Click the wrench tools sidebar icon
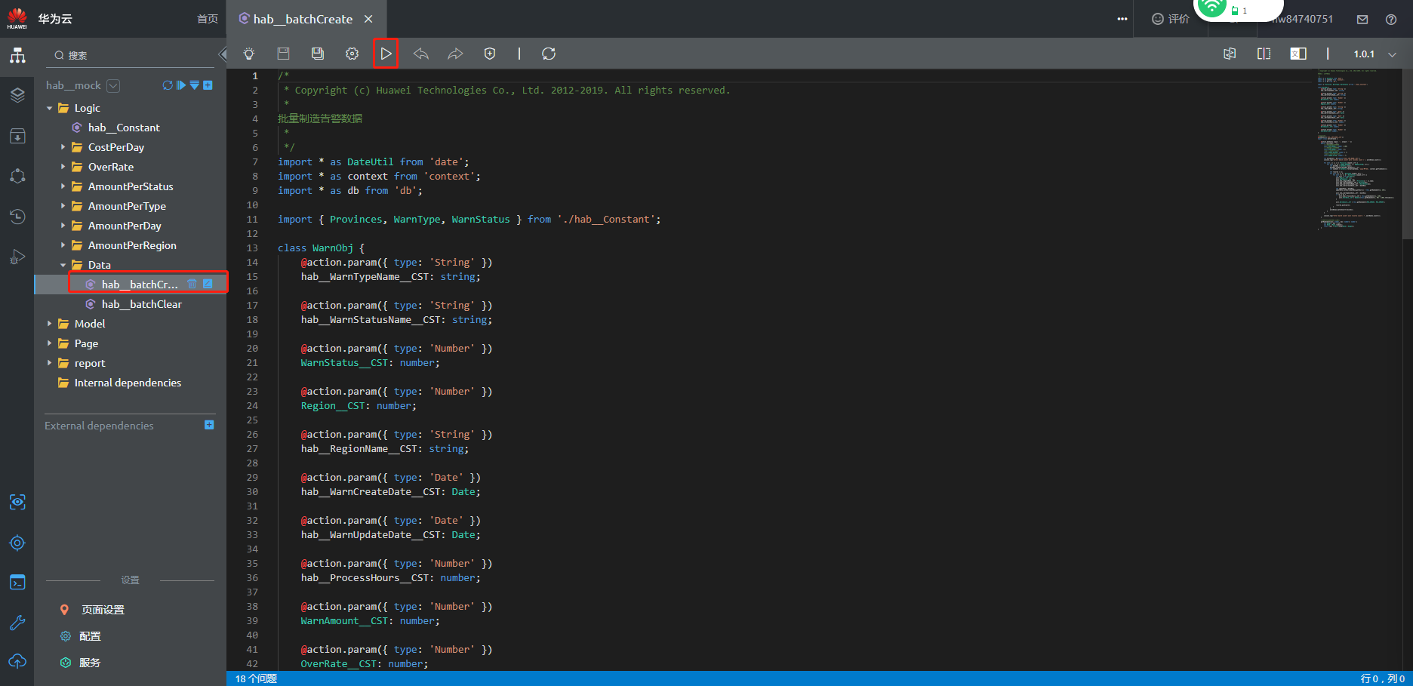Image resolution: width=1413 pixels, height=686 pixels. pos(17,623)
